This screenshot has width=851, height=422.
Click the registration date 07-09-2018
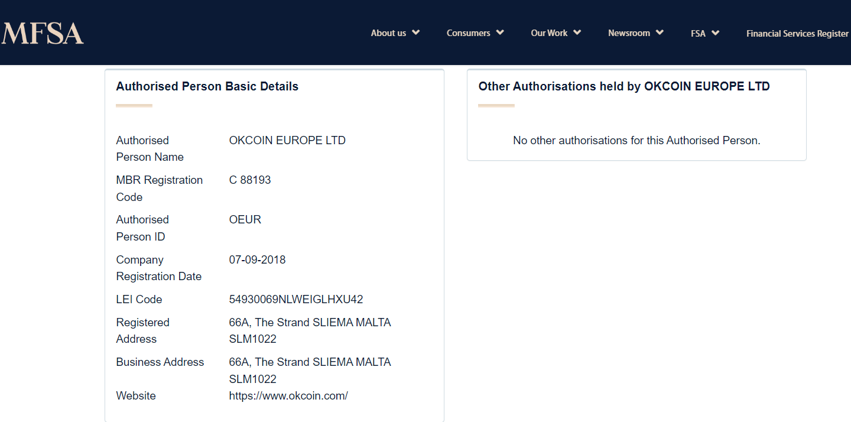257,260
